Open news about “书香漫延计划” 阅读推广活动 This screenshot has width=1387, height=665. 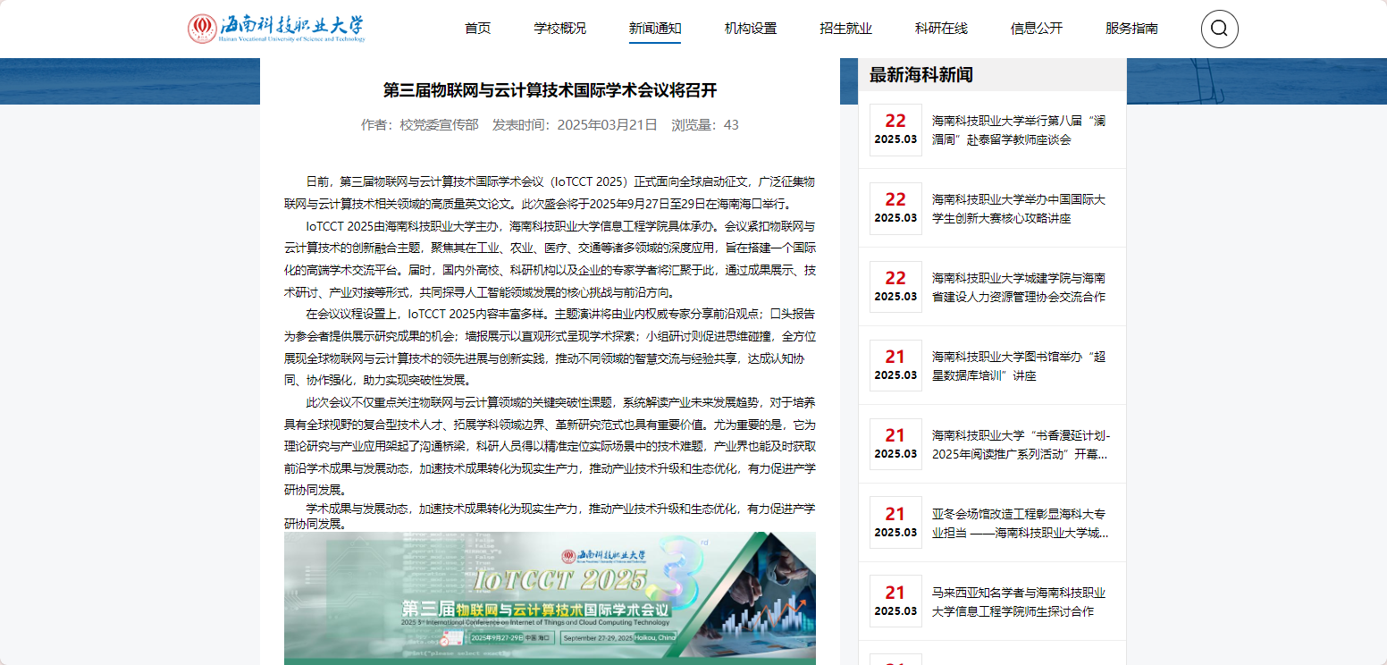[1020, 444]
